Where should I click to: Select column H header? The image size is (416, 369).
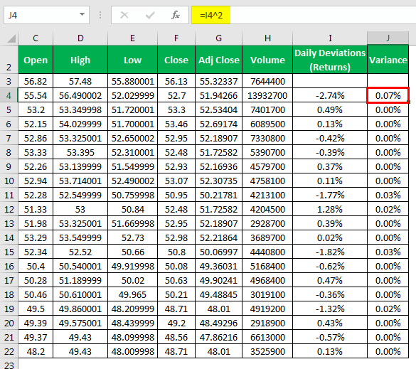pyautogui.click(x=267, y=38)
